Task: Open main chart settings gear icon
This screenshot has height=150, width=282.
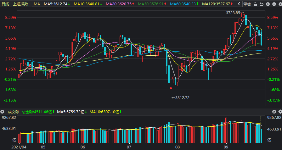Action: click(280, 4)
